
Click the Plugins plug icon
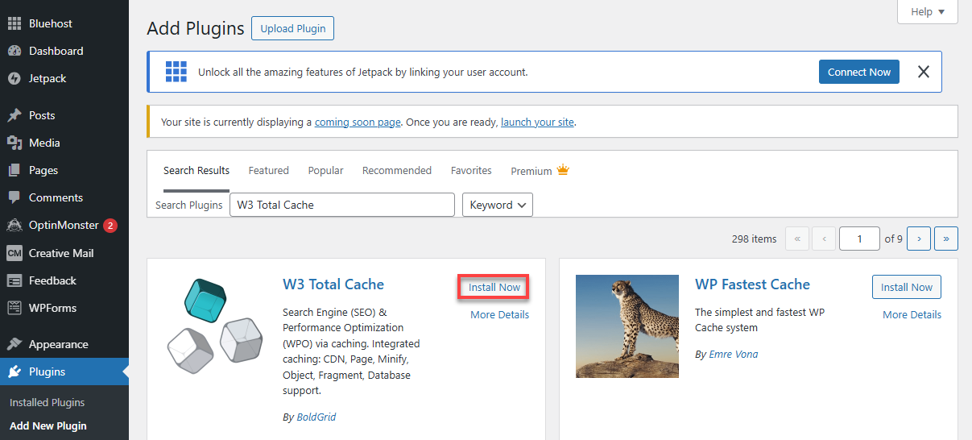click(14, 372)
